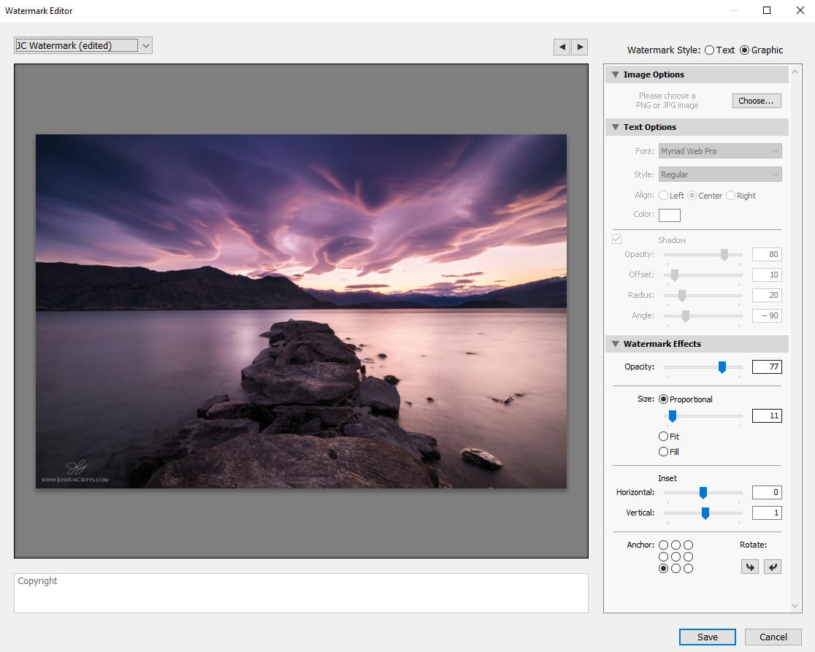Click the Choose... image button
815x652 pixels.
tap(757, 101)
